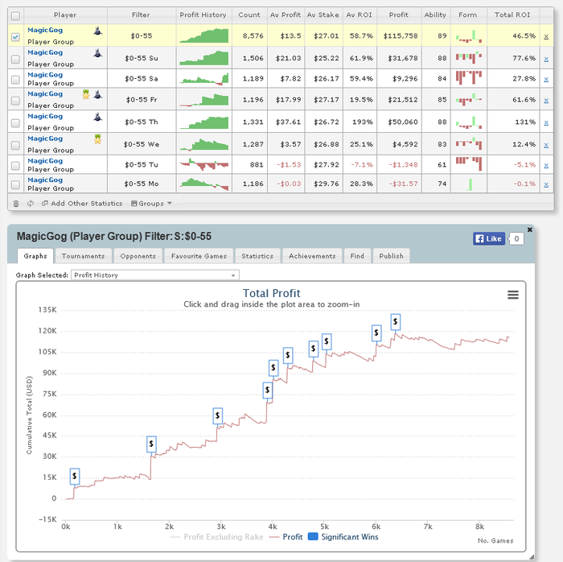
Task: Click the shark icon in $0-55 Fr row
Action: click(x=97, y=94)
